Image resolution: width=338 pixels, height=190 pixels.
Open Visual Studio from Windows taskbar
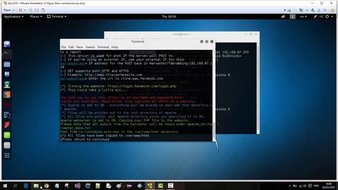tap(78, 186)
